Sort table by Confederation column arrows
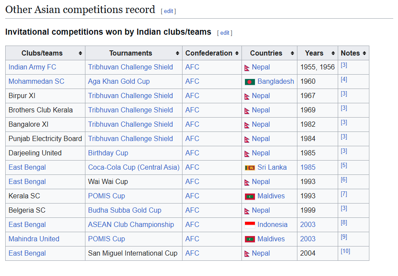 point(237,53)
